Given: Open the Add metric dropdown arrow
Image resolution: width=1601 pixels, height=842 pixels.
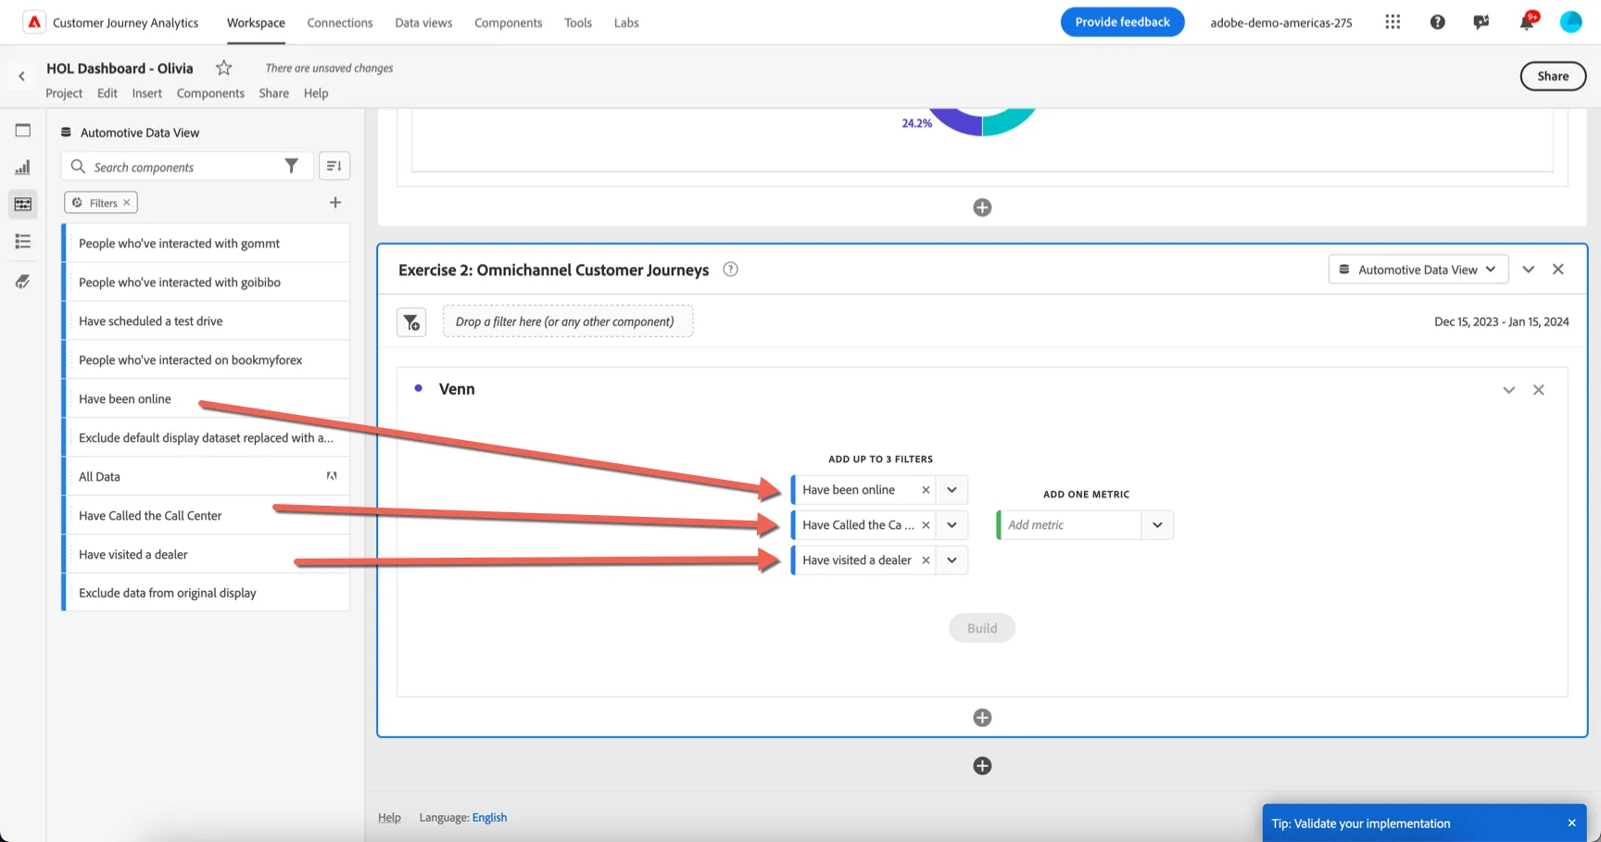Looking at the screenshot, I should (x=1157, y=525).
